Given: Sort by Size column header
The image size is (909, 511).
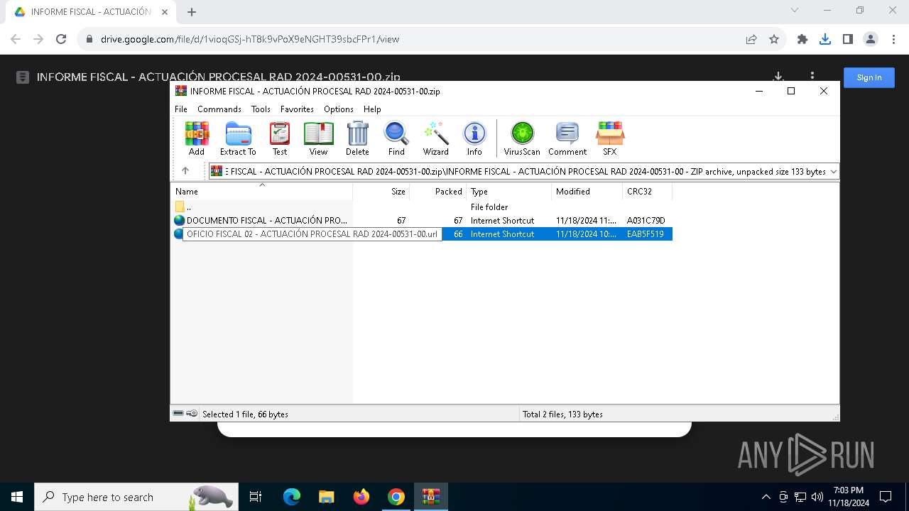Looking at the screenshot, I should [381, 192].
